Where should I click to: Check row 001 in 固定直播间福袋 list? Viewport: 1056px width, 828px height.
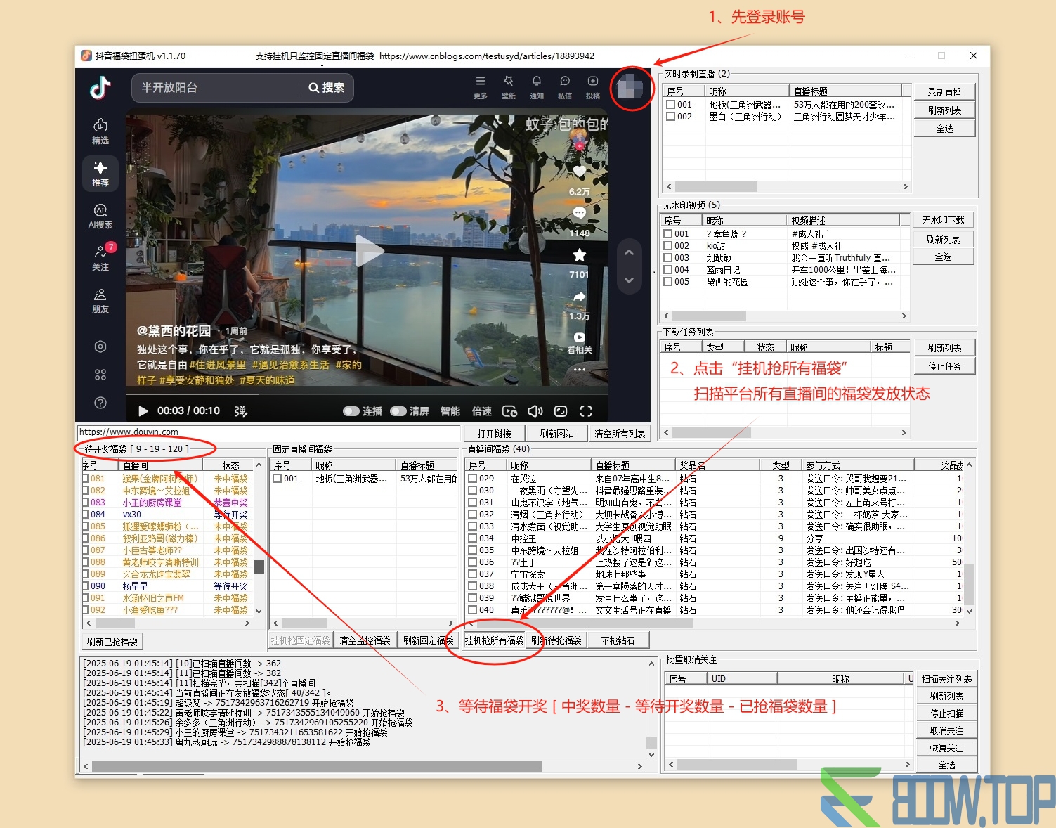(278, 479)
